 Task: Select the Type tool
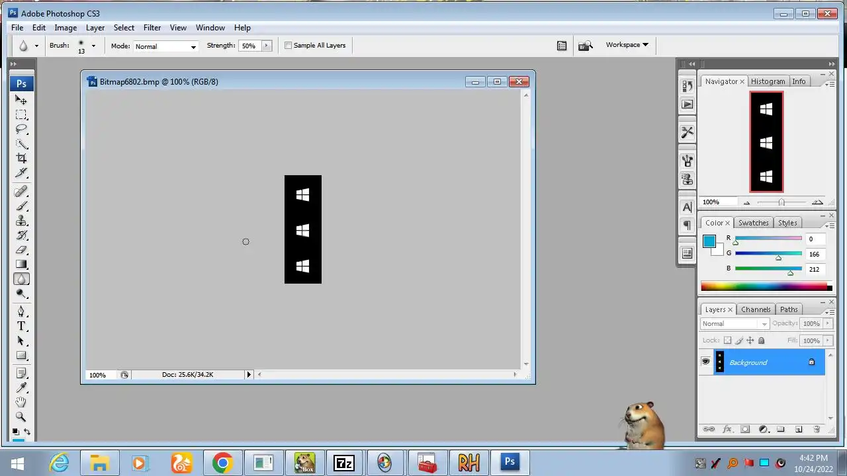(x=21, y=326)
